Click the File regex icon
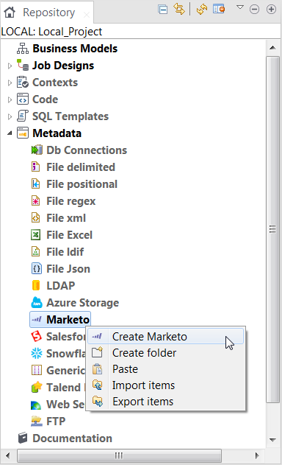 click(36, 201)
